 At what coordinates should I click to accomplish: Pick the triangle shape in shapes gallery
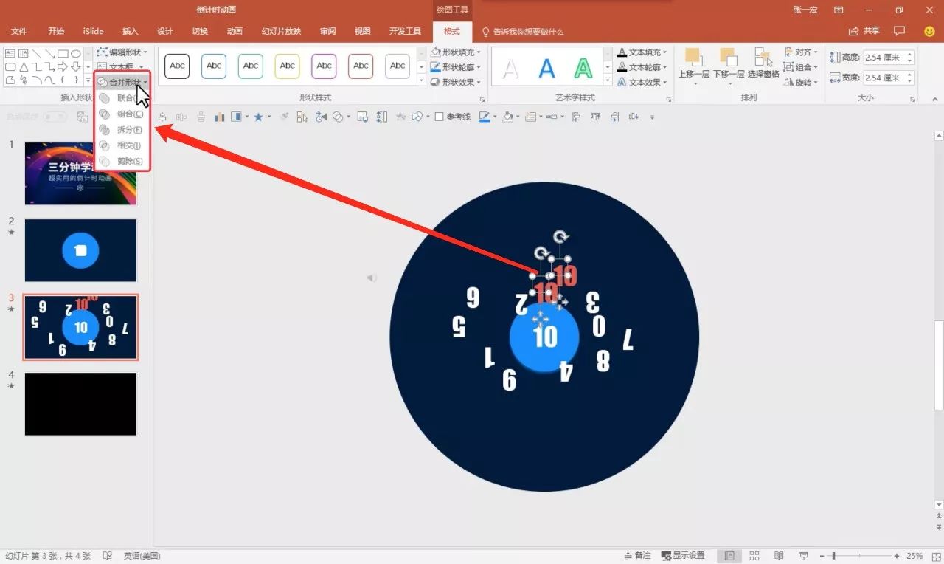click(24, 66)
